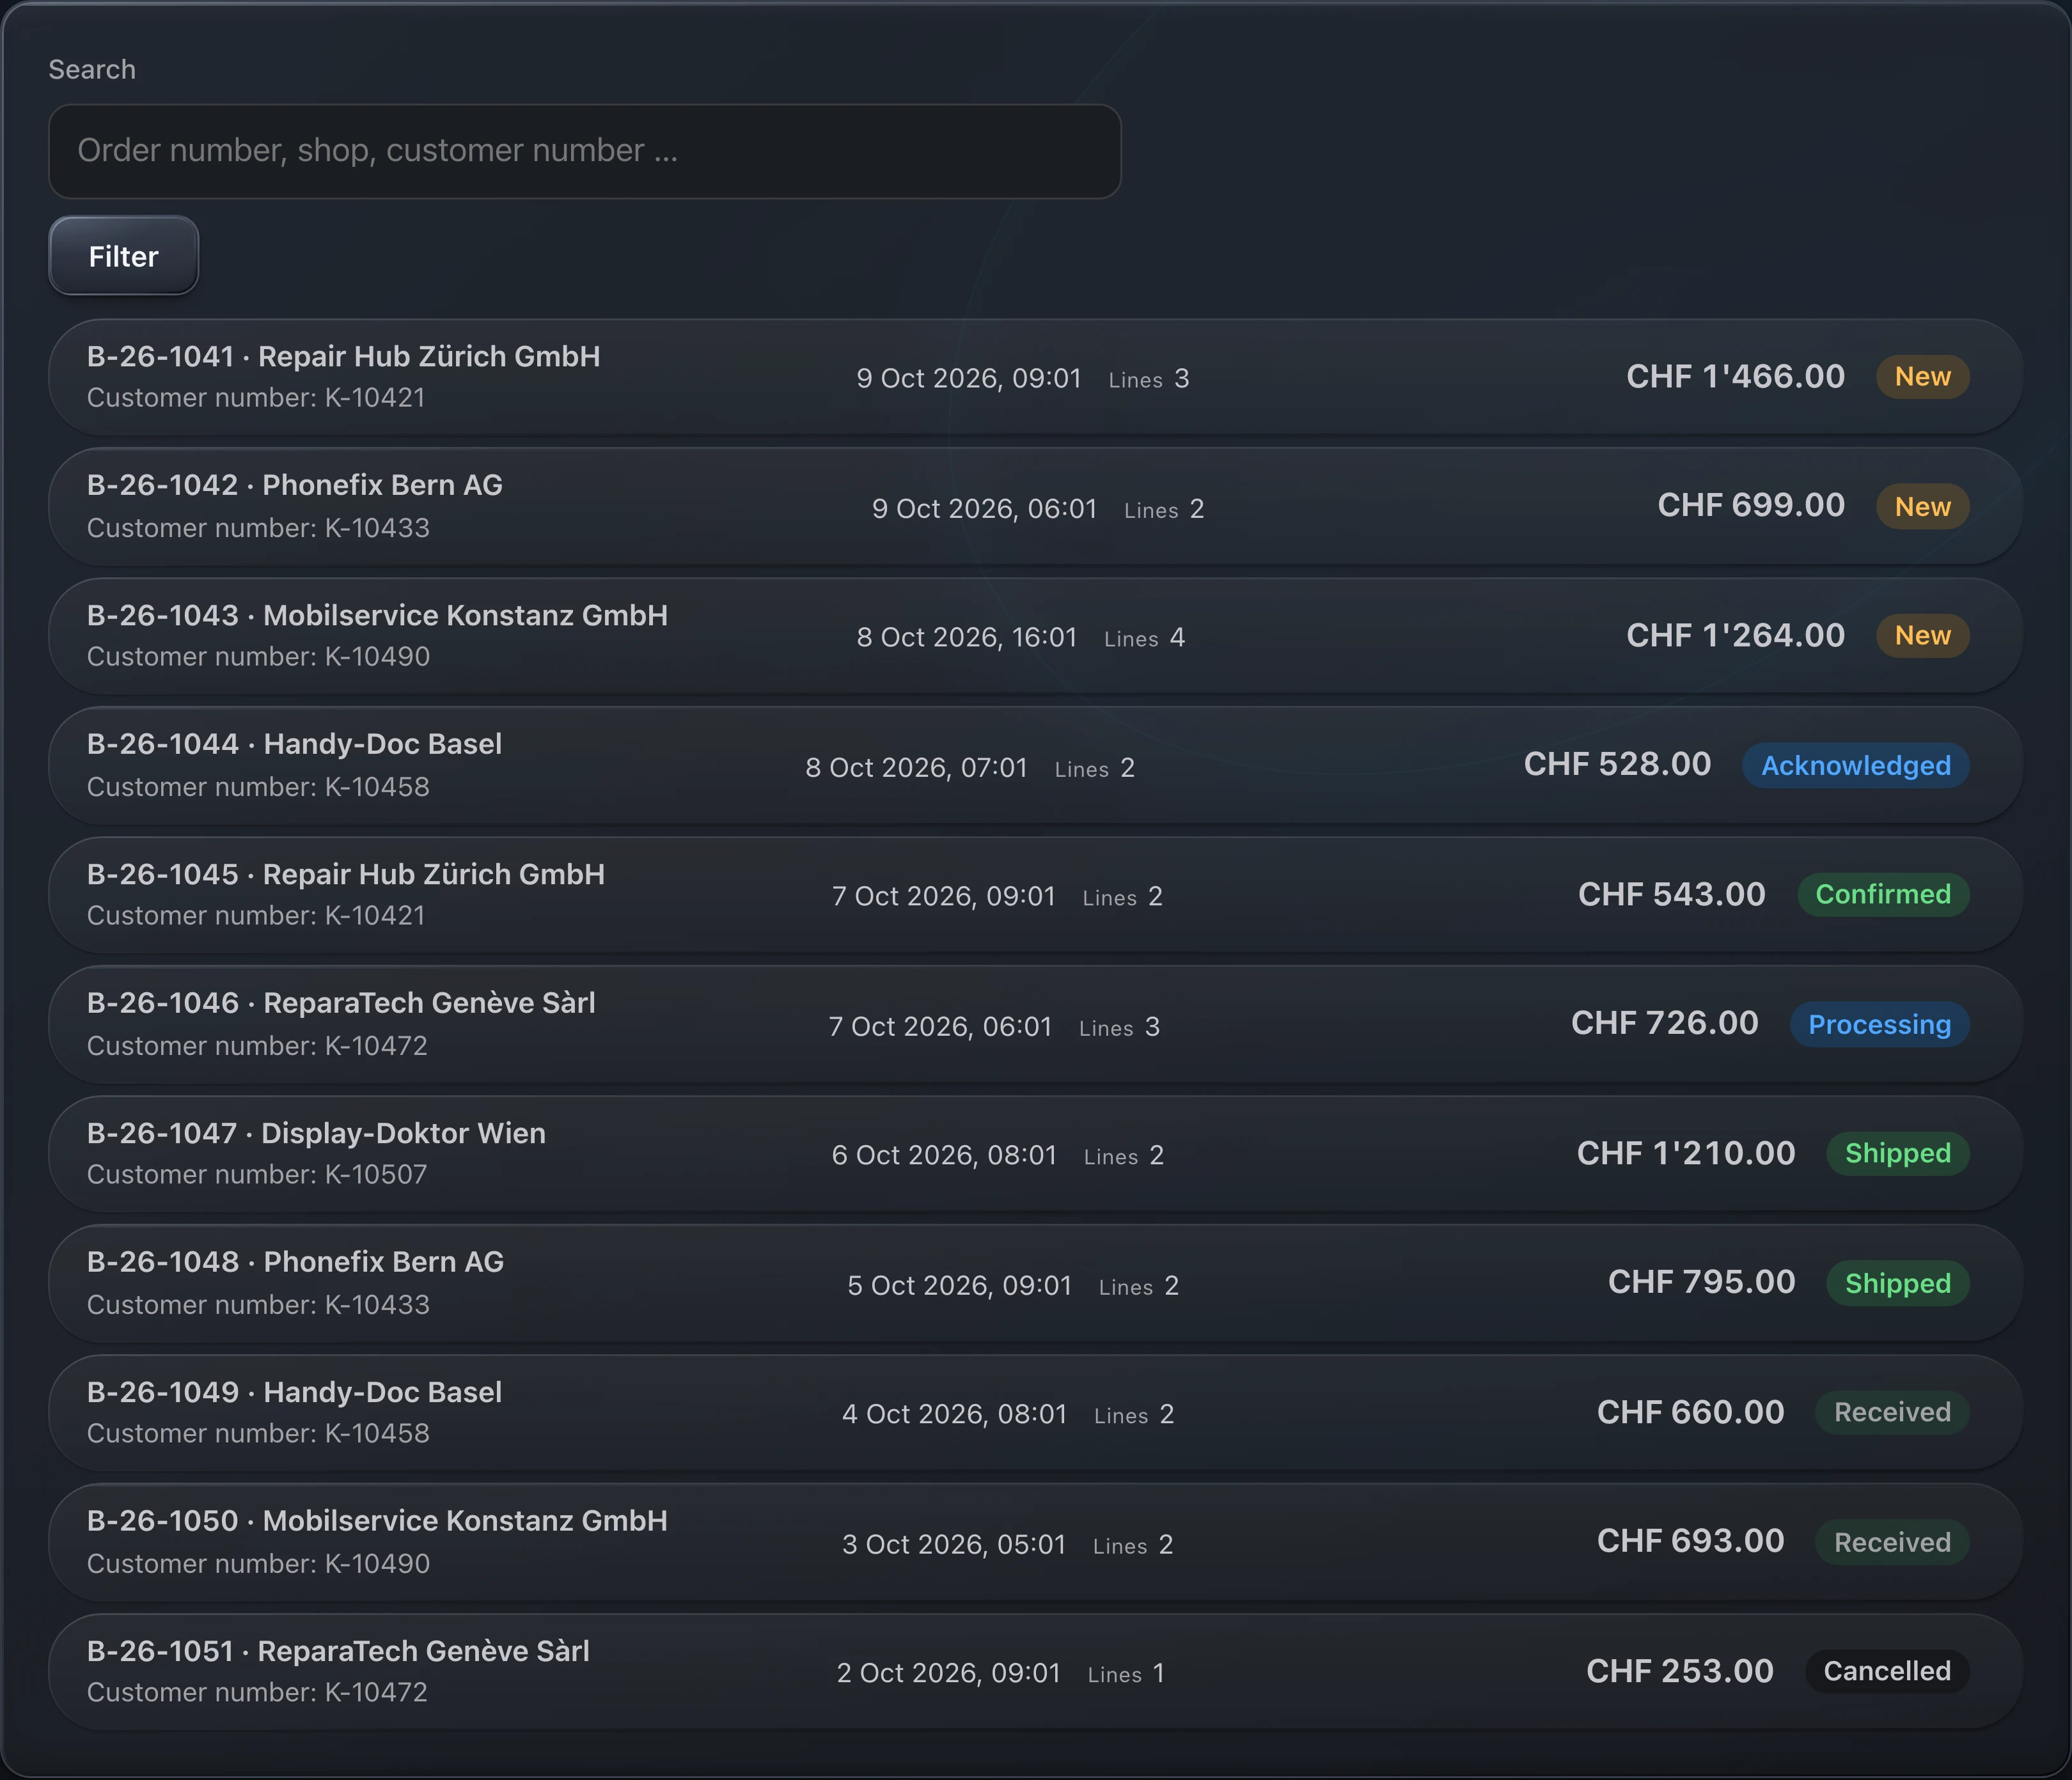Screen dimensions: 2072x1780
Task: Open order B-26-1043 Mobilservice Konstanz GmbH
Action: pyautogui.click(x=1035, y=635)
